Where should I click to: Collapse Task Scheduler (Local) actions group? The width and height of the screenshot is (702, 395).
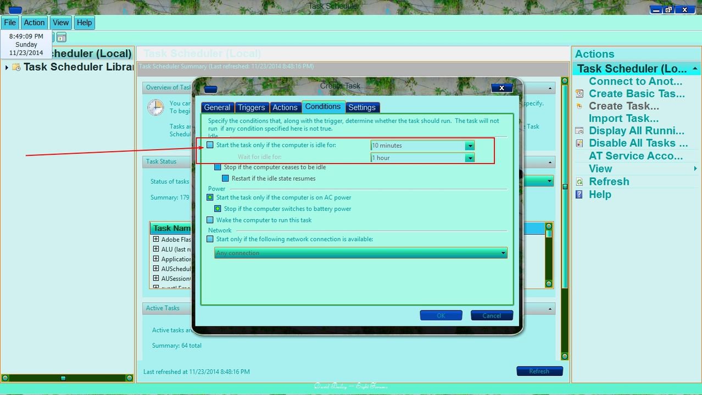click(695, 69)
